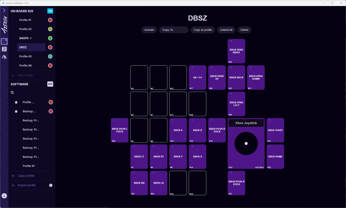The height and width of the screenshot is (208, 346).
Task: Click the star icon beside Backup:...
Action: coord(16,112)
